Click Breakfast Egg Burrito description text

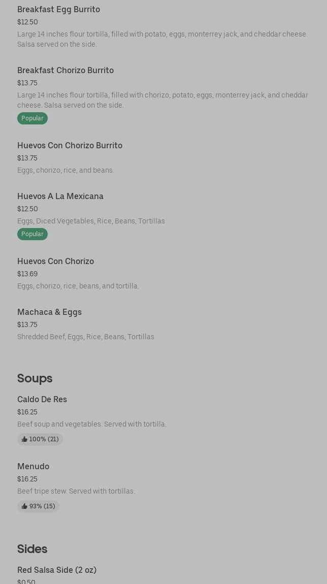(x=162, y=39)
